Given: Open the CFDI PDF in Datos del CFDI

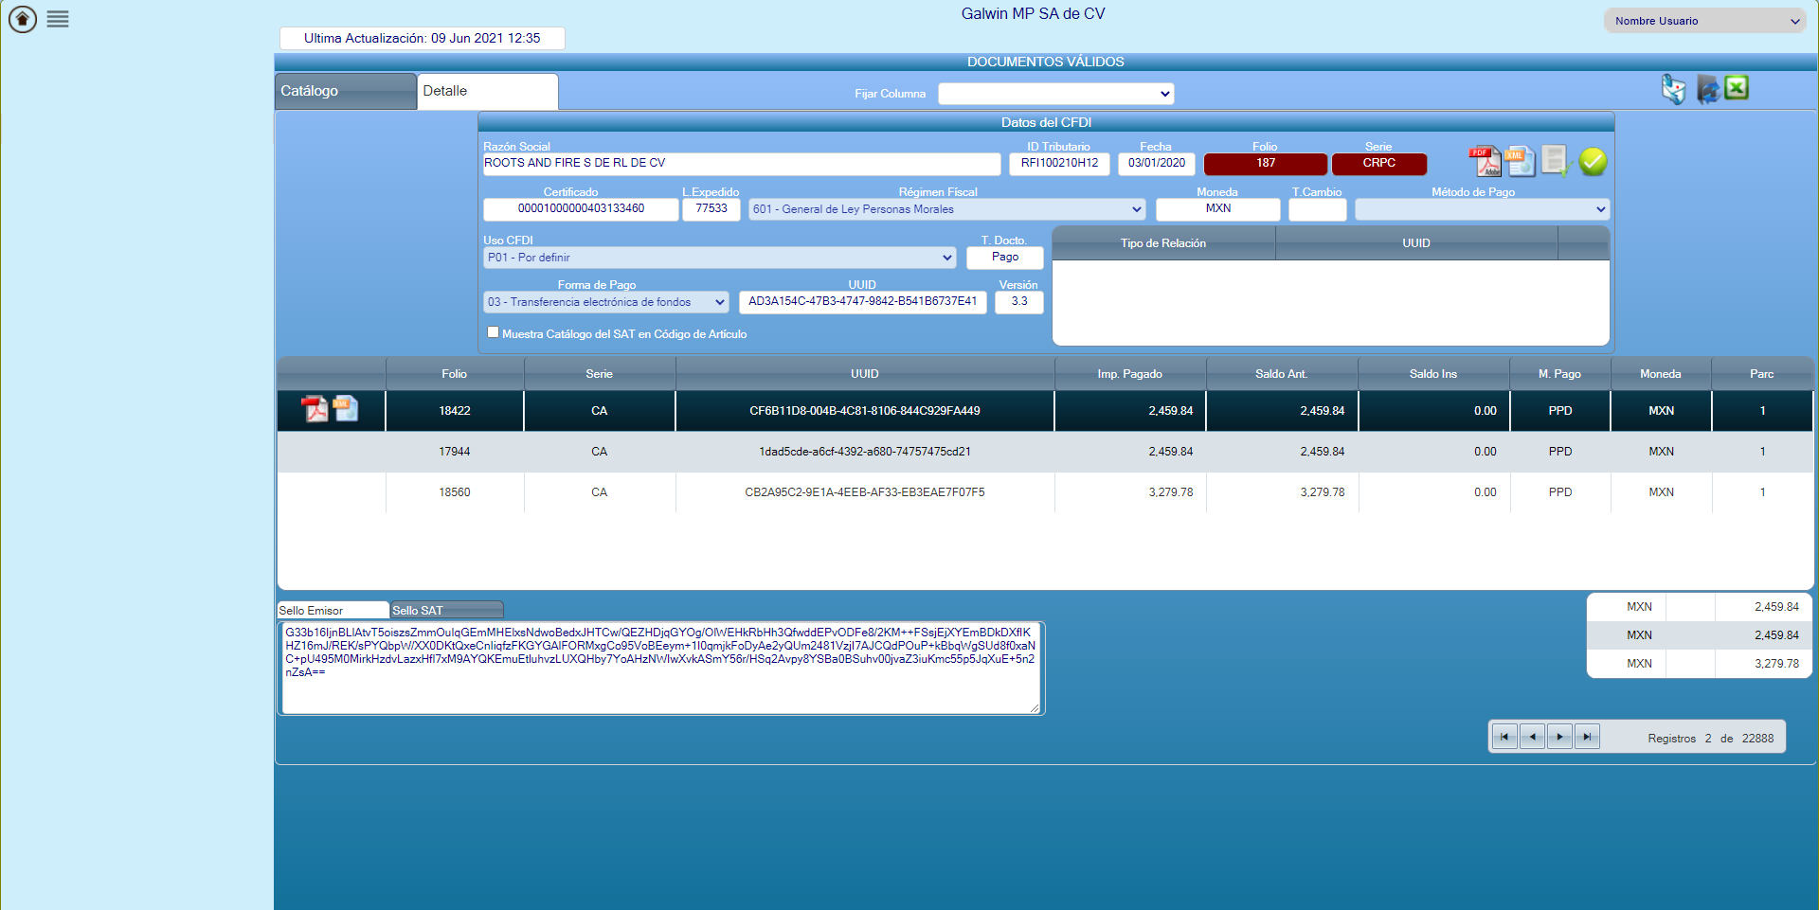Looking at the screenshot, I should click(1485, 162).
